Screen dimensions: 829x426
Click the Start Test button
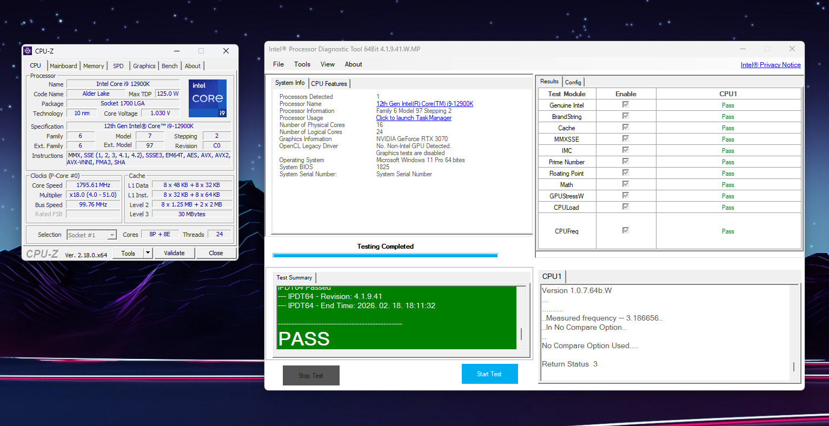point(489,374)
